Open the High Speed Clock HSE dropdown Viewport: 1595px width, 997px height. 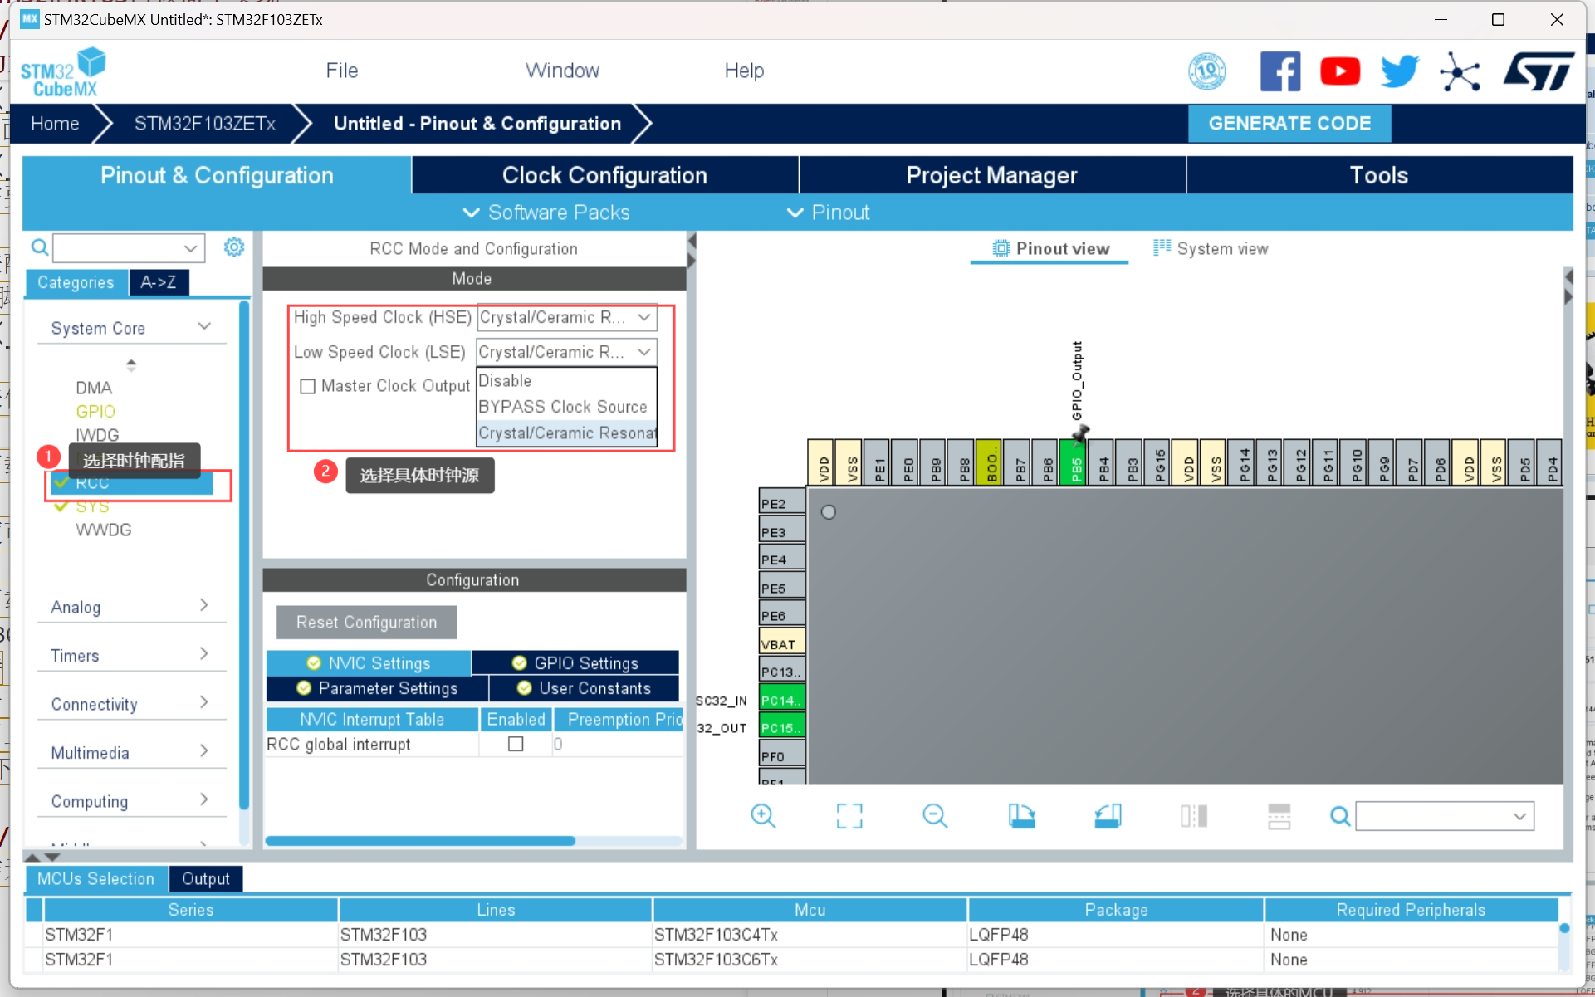(566, 317)
